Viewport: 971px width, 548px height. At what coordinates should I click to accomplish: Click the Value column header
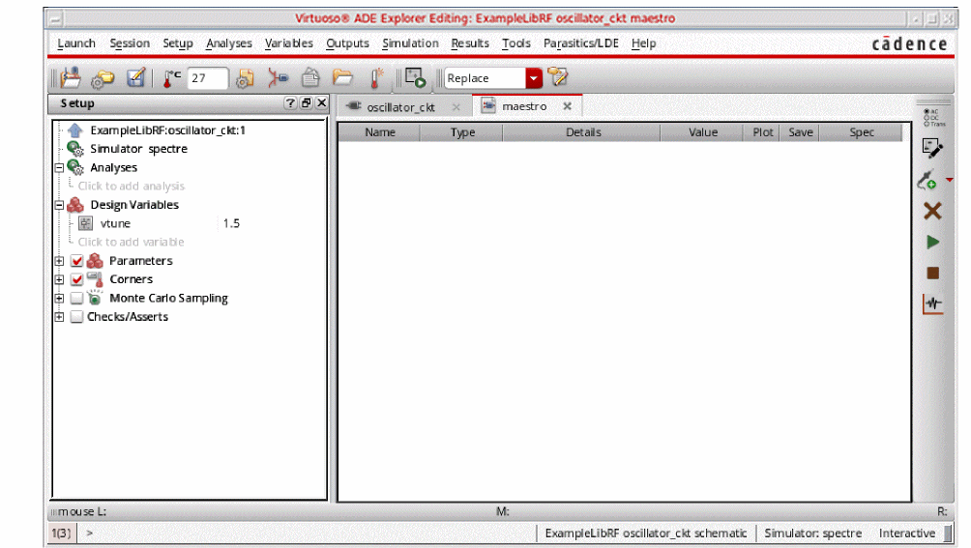click(x=703, y=132)
